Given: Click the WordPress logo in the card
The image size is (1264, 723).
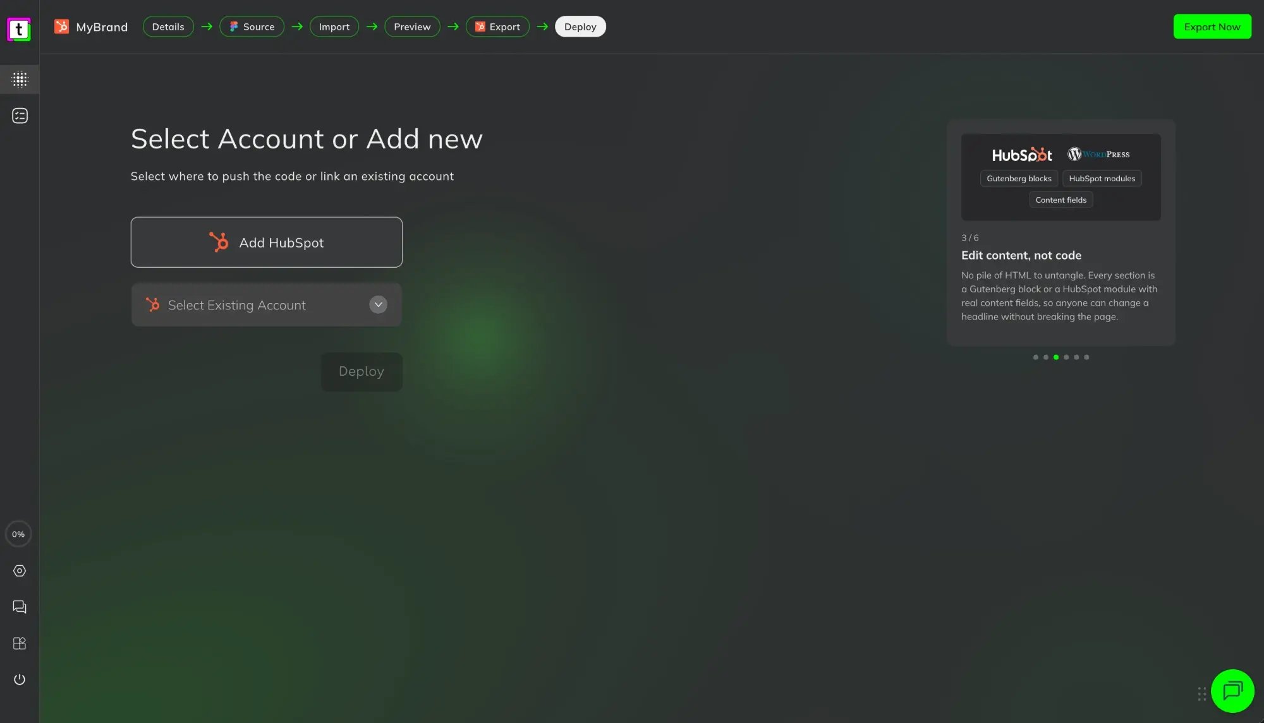Looking at the screenshot, I should point(1098,154).
